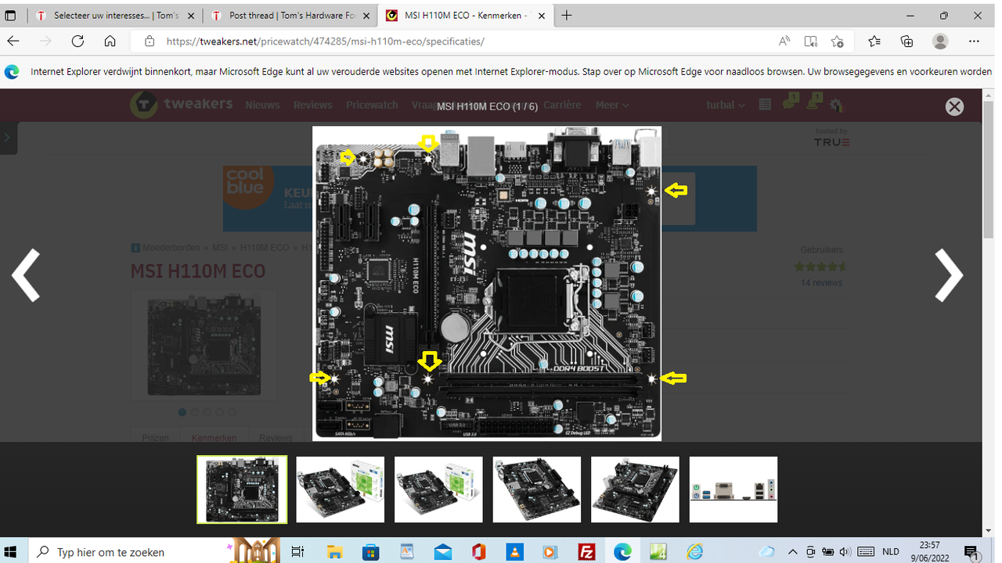Launch Office from the taskbar
1002x563 pixels.
[x=479, y=552]
